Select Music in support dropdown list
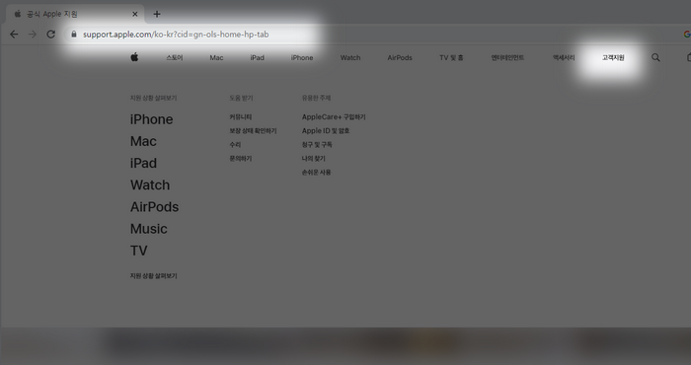Viewport: 691px width, 365px height. [148, 229]
